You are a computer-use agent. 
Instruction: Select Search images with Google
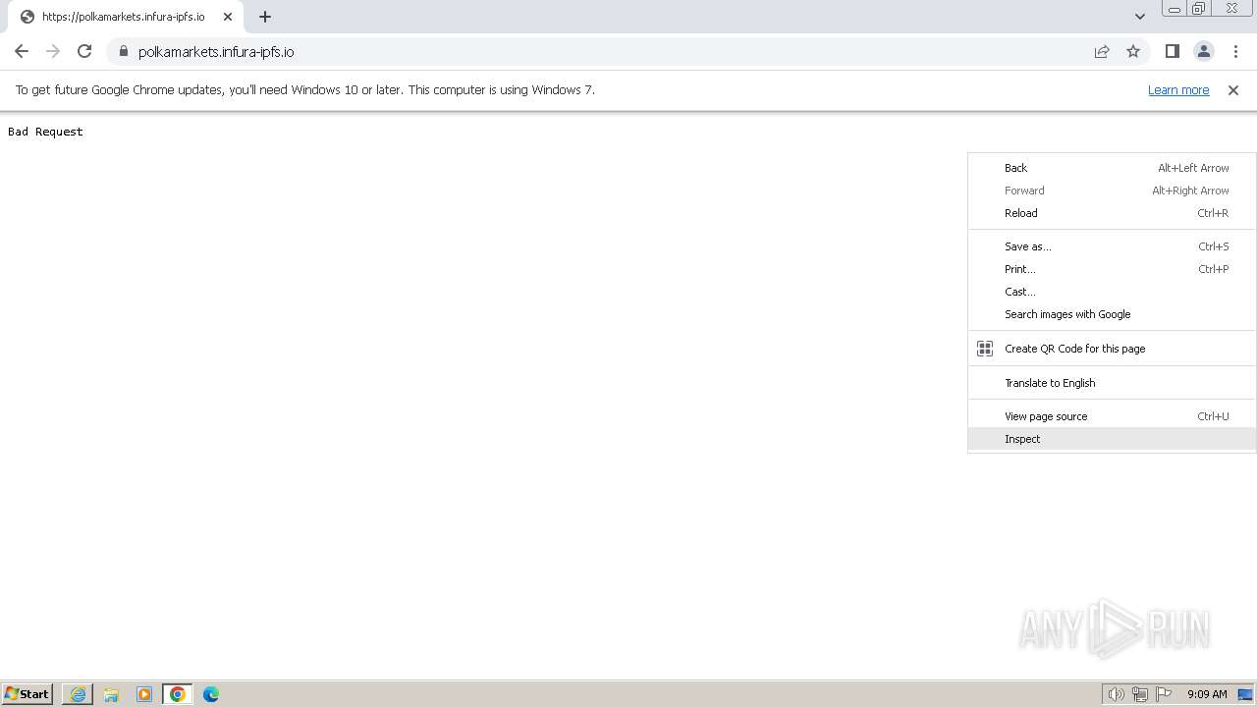(x=1112, y=314)
